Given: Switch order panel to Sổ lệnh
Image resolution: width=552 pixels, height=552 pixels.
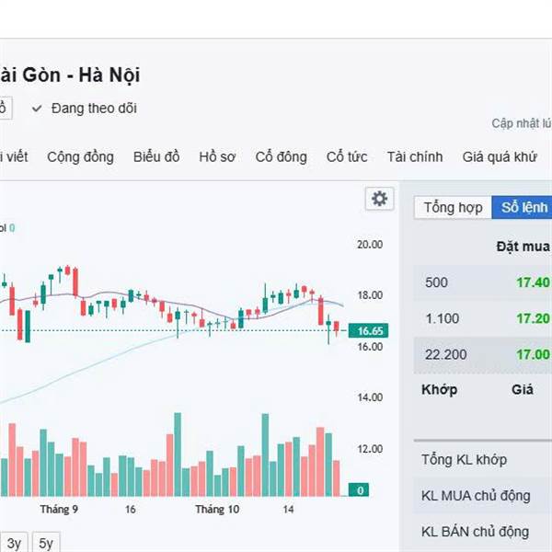Looking at the screenshot, I should [523, 207].
